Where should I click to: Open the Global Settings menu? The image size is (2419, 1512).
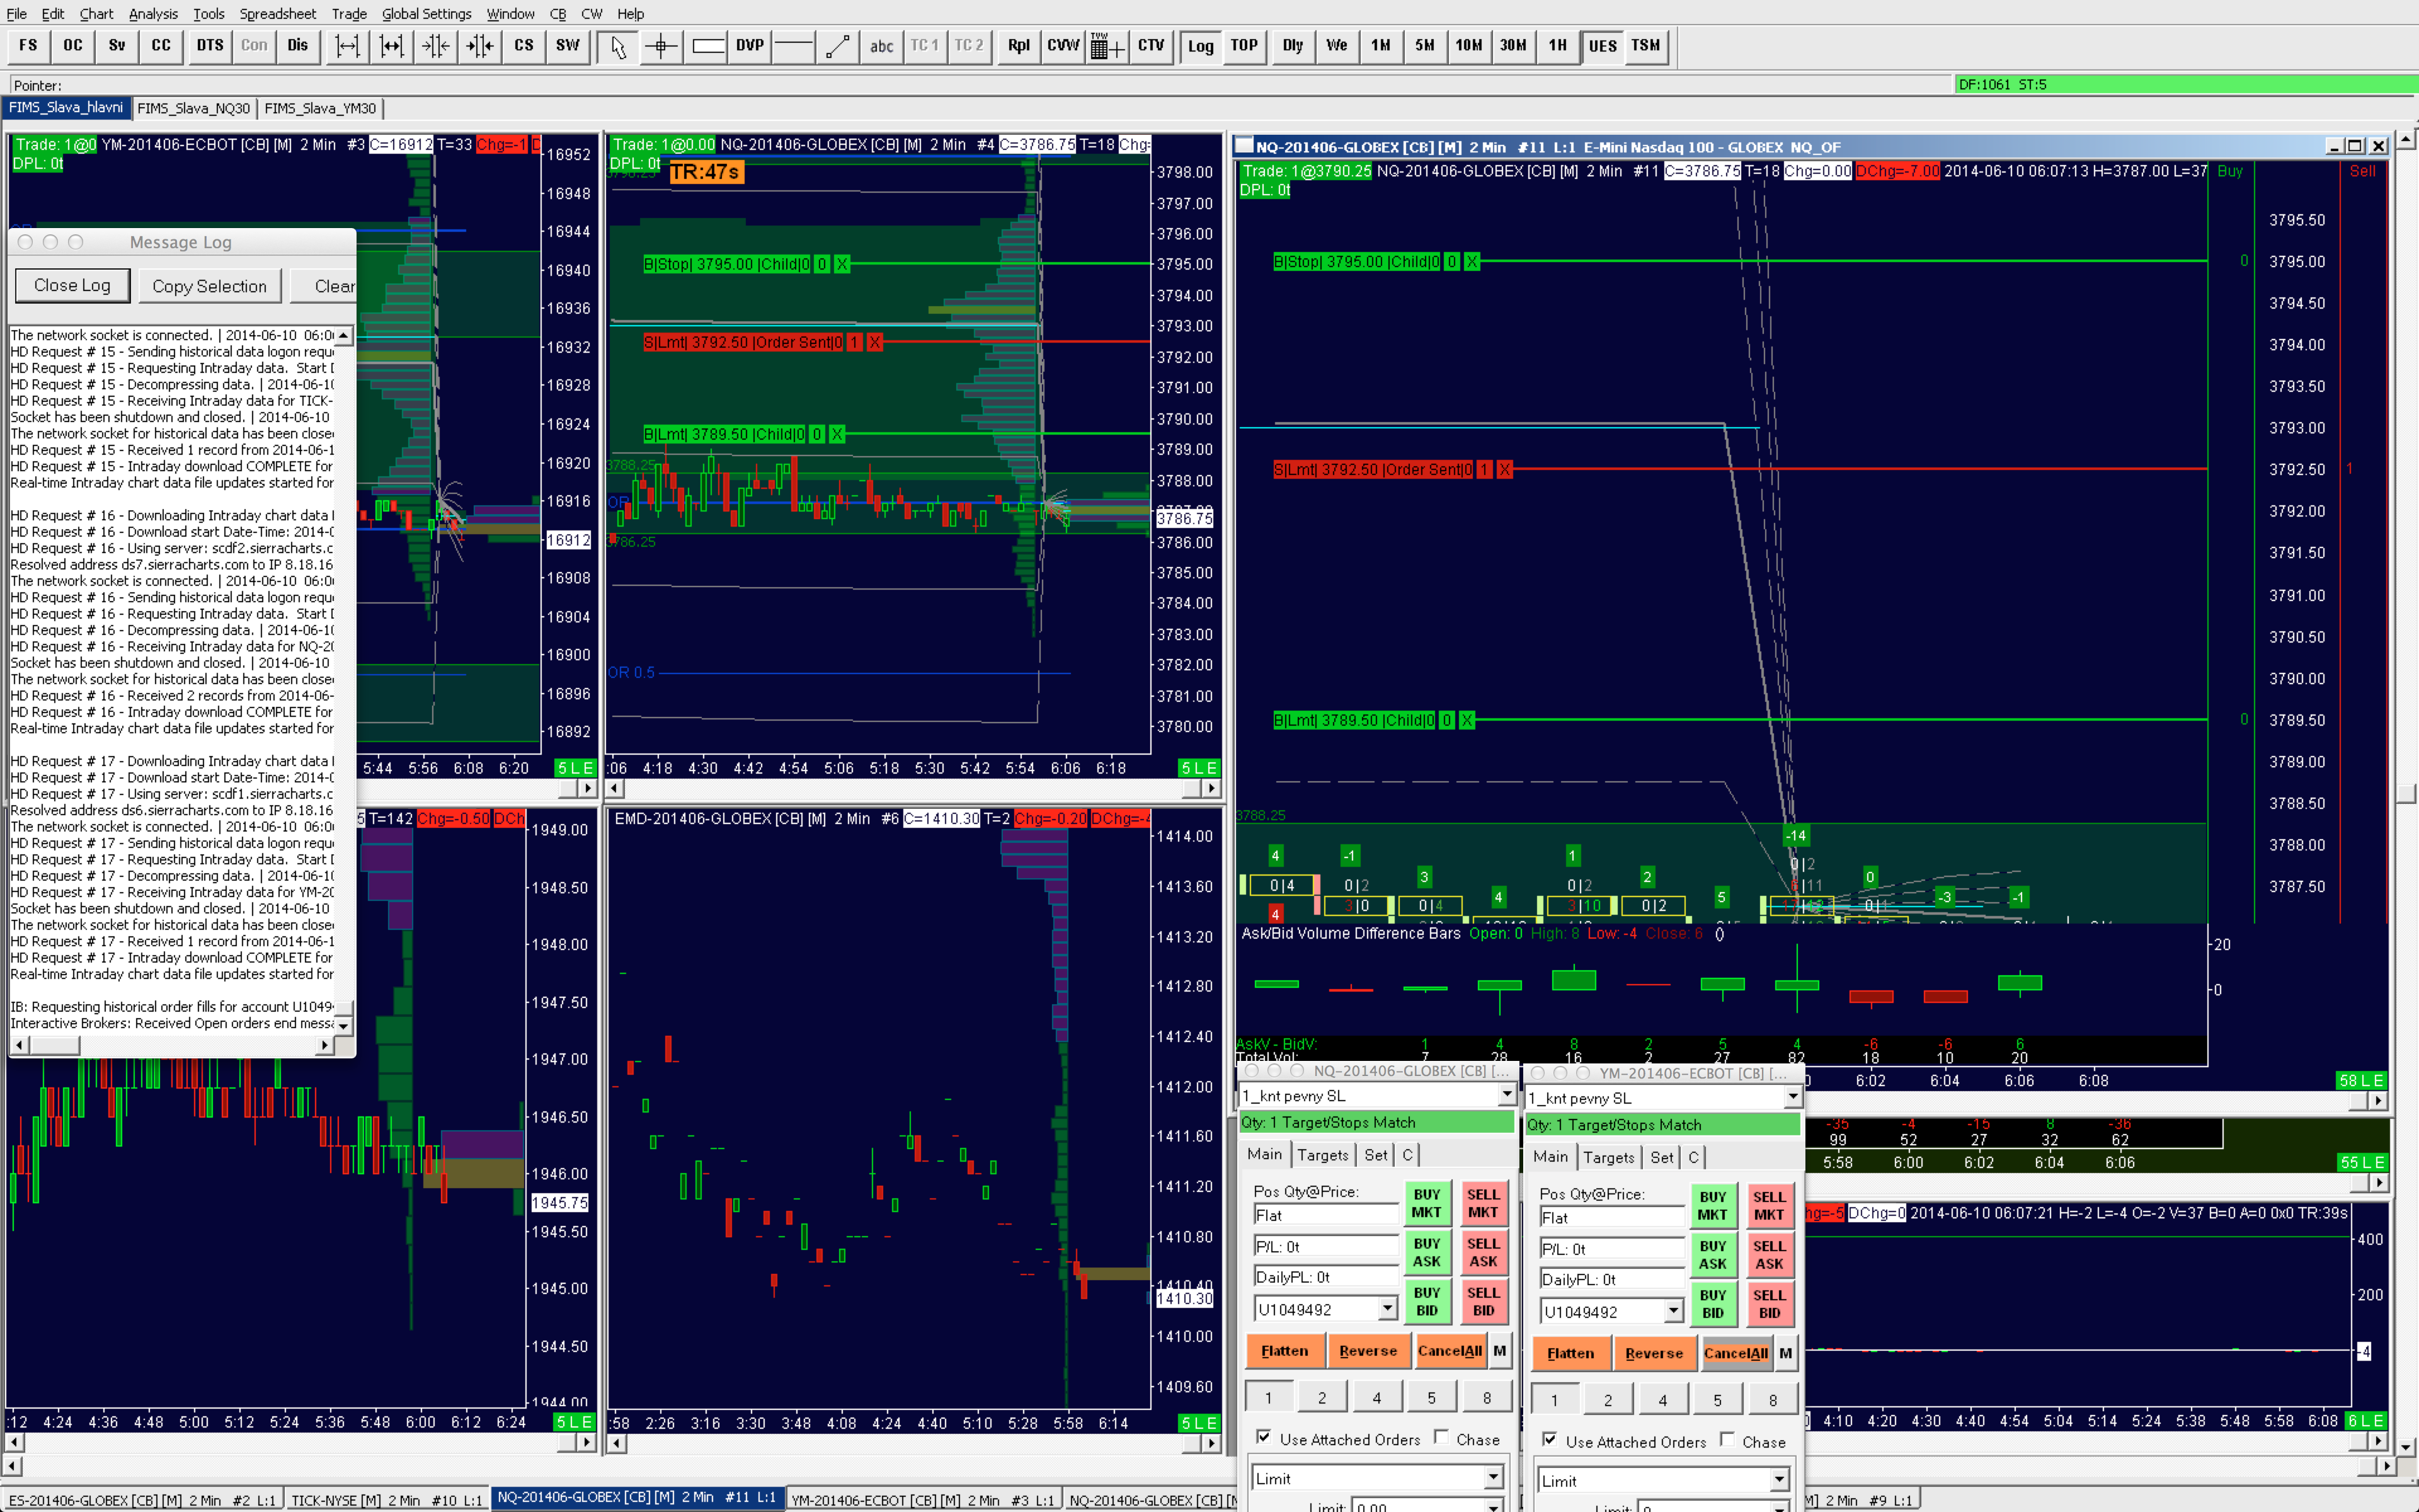426,14
